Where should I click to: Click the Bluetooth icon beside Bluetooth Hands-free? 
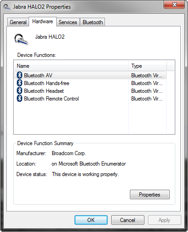point(20,83)
